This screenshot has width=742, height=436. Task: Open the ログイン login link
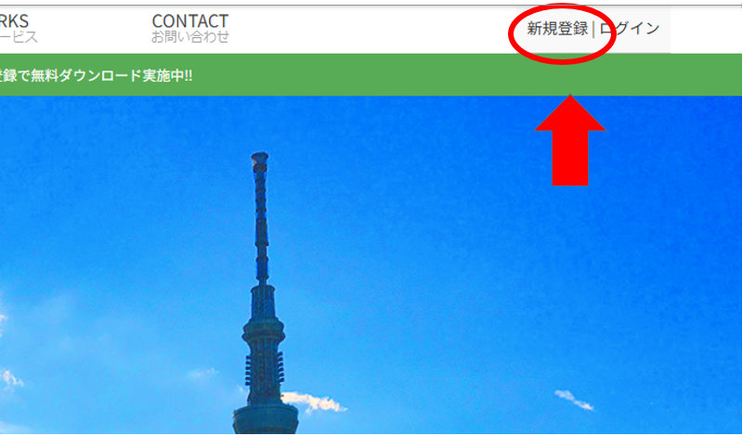(630, 29)
